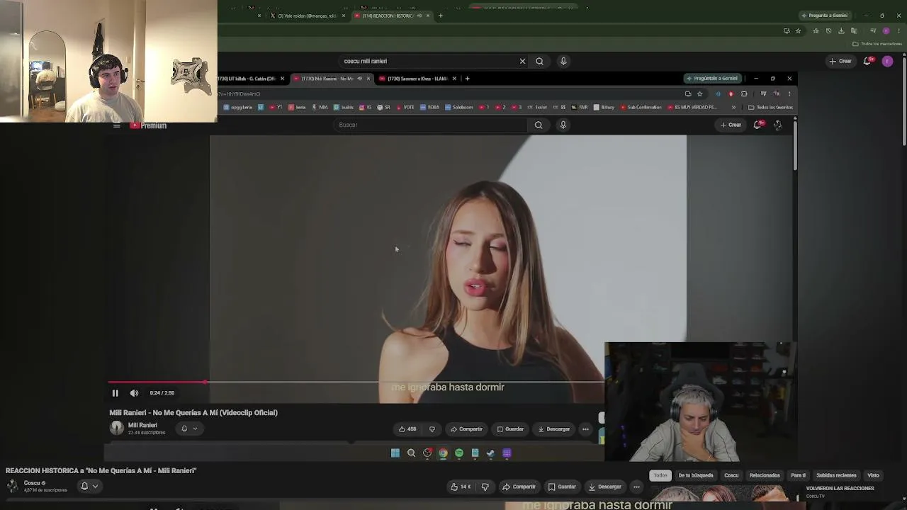Click Descargar under the Mili Ranieri video

(553, 429)
